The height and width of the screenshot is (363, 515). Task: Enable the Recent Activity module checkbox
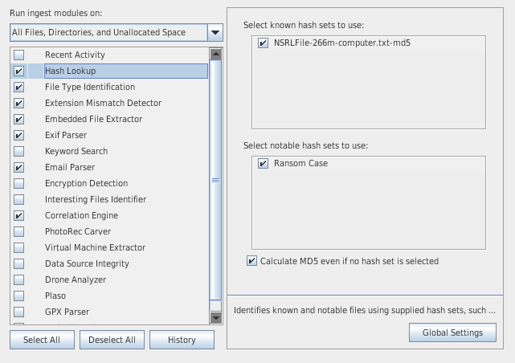pos(18,55)
